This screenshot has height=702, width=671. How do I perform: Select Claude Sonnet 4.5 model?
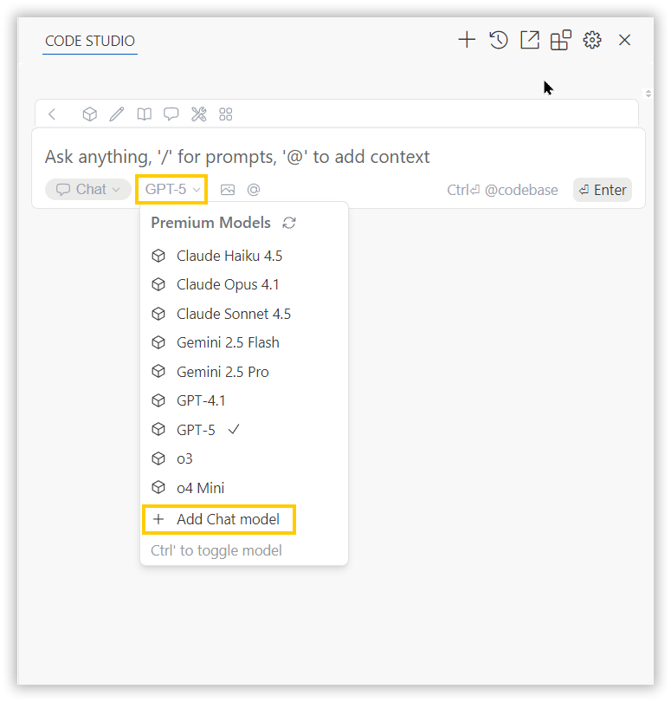[234, 314]
